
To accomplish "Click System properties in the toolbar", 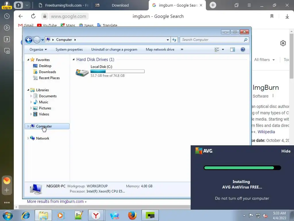I will pyautogui.click(x=69, y=49).
